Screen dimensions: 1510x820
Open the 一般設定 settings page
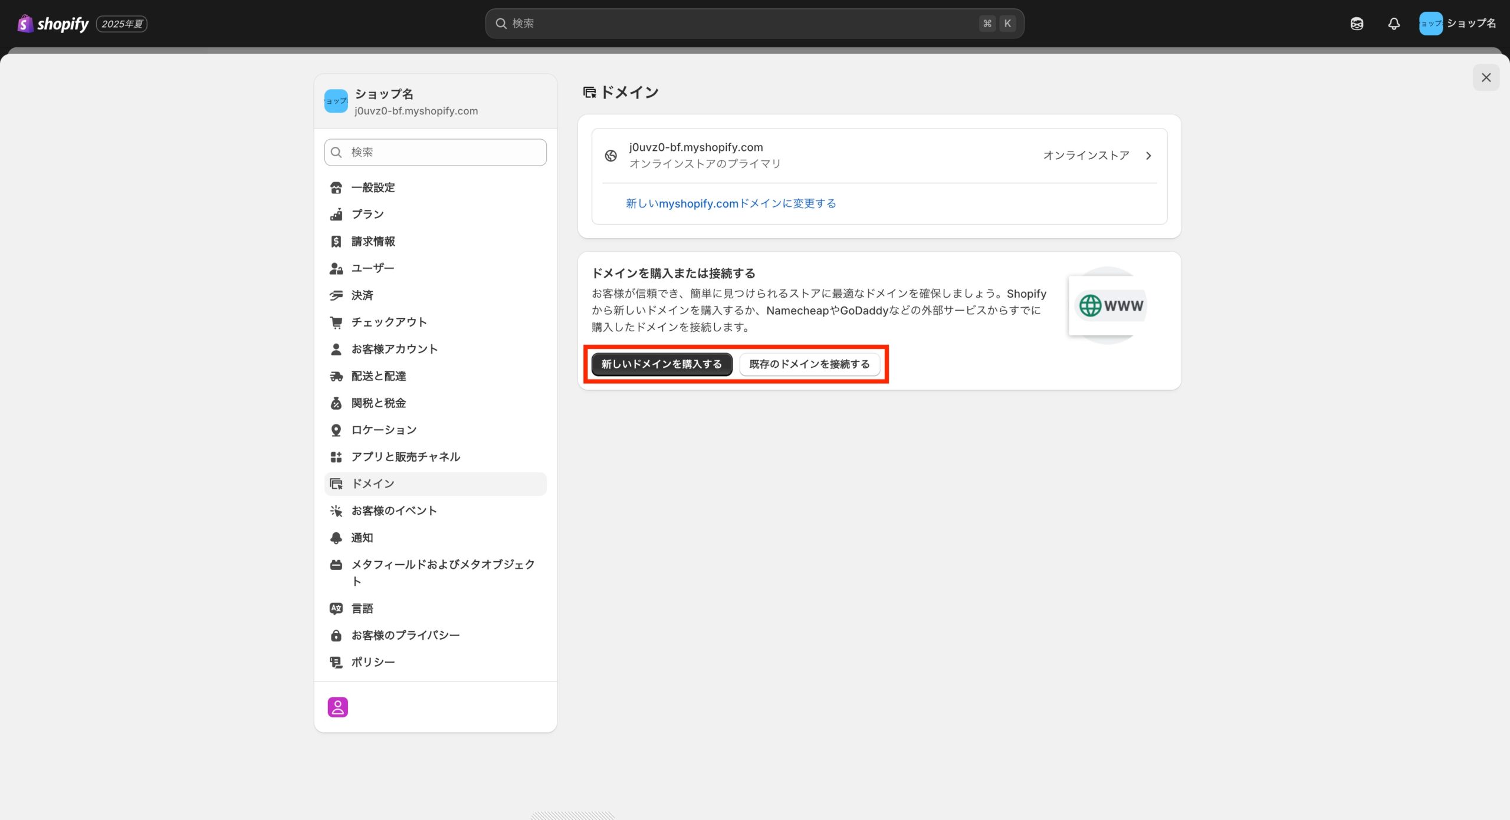[x=373, y=187]
